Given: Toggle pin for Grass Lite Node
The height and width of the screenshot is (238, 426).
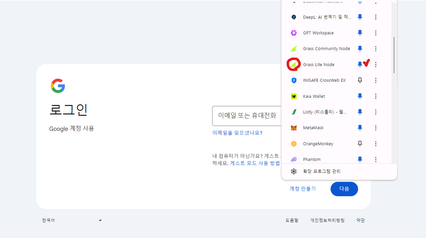Looking at the screenshot, I should click(360, 64).
